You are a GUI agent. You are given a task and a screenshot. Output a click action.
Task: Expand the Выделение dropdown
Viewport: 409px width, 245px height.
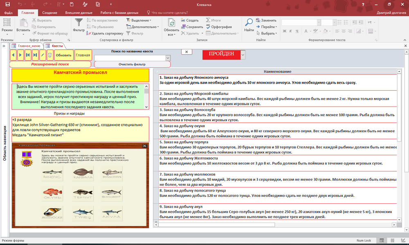(141, 20)
